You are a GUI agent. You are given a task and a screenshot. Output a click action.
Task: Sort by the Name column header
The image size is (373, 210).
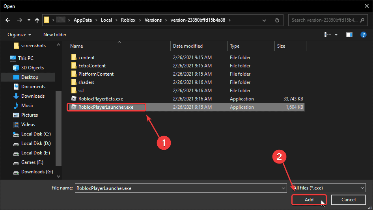point(76,46)
